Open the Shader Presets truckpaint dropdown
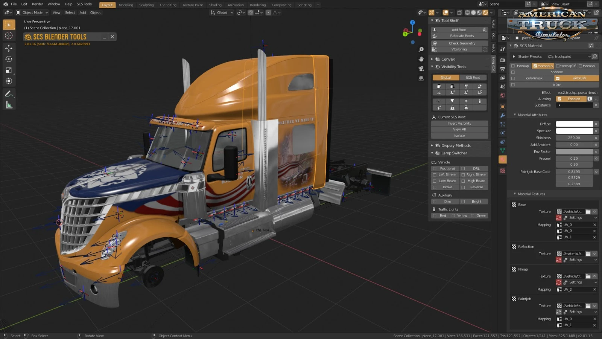The height and width of the screenshot is (339, 602). (569, 56)
